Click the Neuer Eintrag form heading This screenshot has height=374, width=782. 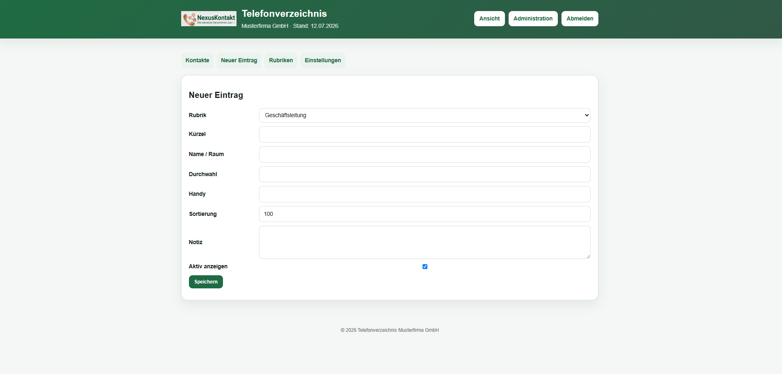(216, 95)
